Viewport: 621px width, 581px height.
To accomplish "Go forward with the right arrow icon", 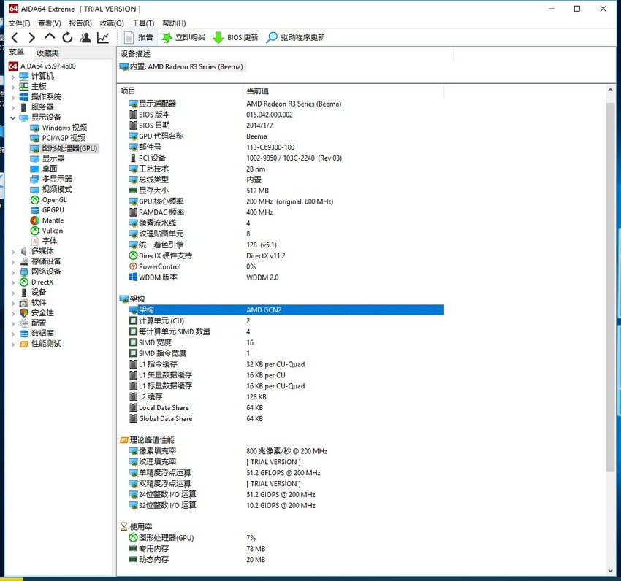I will (31, 38).
